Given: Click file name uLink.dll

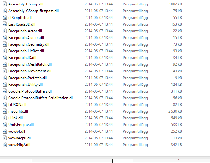Looking at the screenshot, I should pyautogui.click(x=15, y=118).
